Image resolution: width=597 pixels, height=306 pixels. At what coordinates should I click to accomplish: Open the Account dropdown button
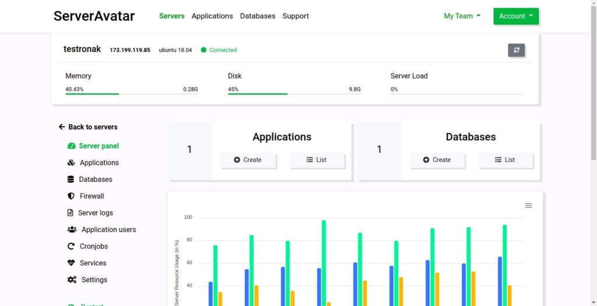(516, 16)
